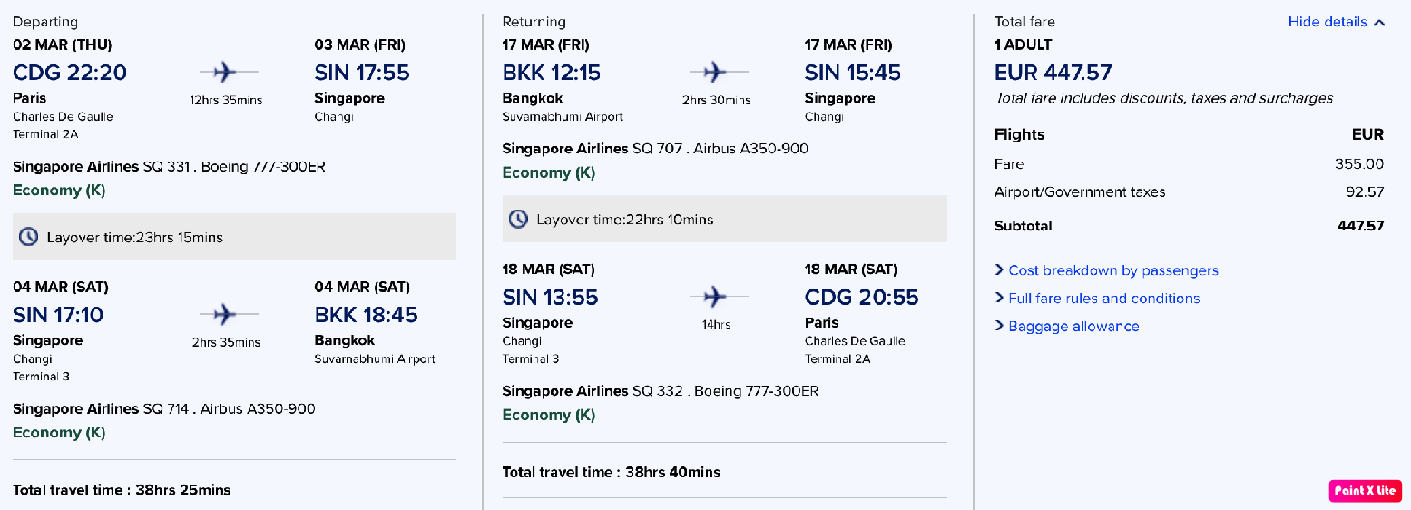Click the clock icon beside 22hrs 10mins layover
1411x510 pixels.
(x=518, y=219)
